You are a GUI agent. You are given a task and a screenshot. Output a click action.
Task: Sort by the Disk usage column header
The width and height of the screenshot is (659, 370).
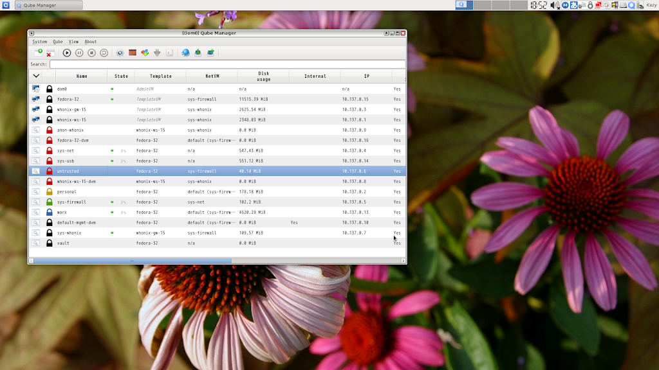[x=263, y=76]
